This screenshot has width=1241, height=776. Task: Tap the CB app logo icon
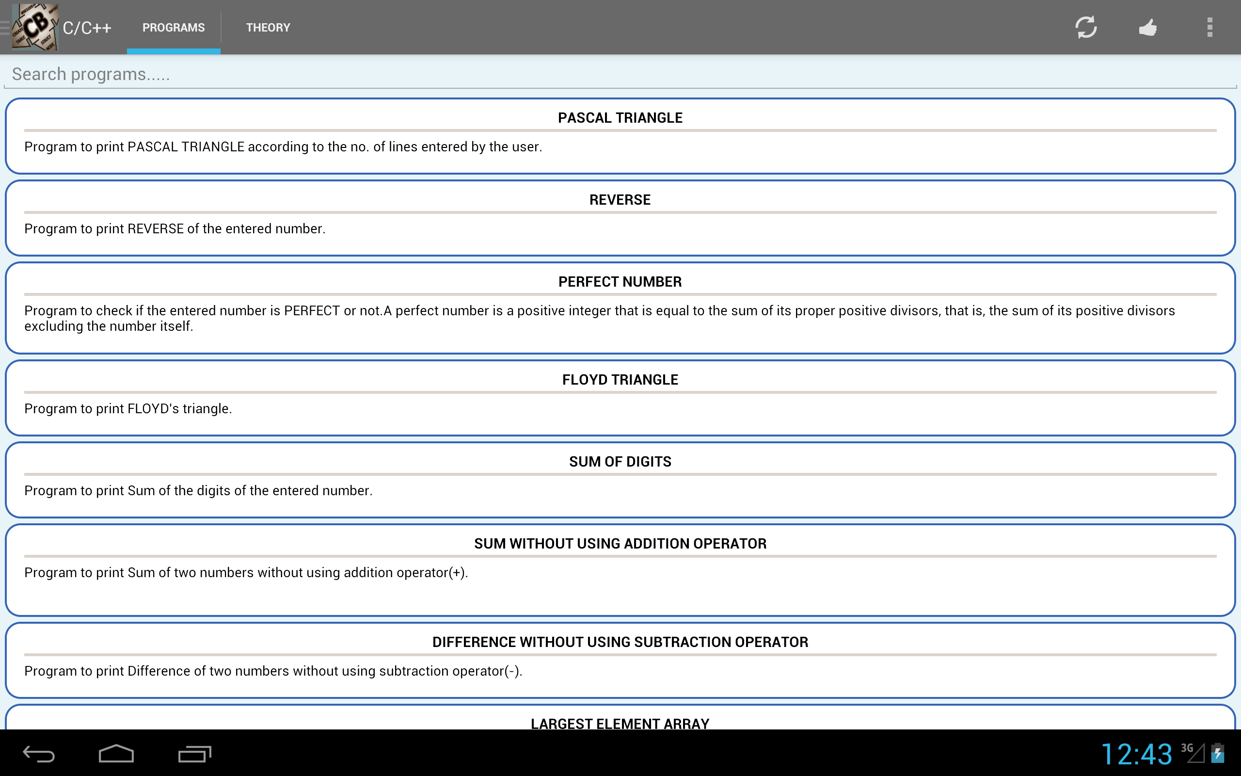point(35,27)
